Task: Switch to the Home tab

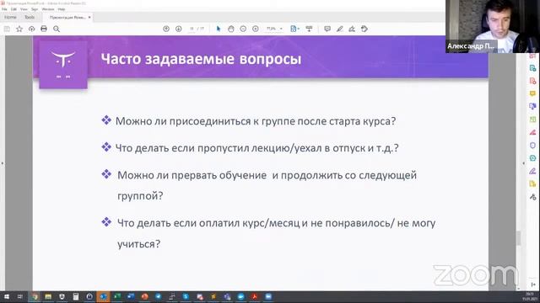Action: (10, 17)
